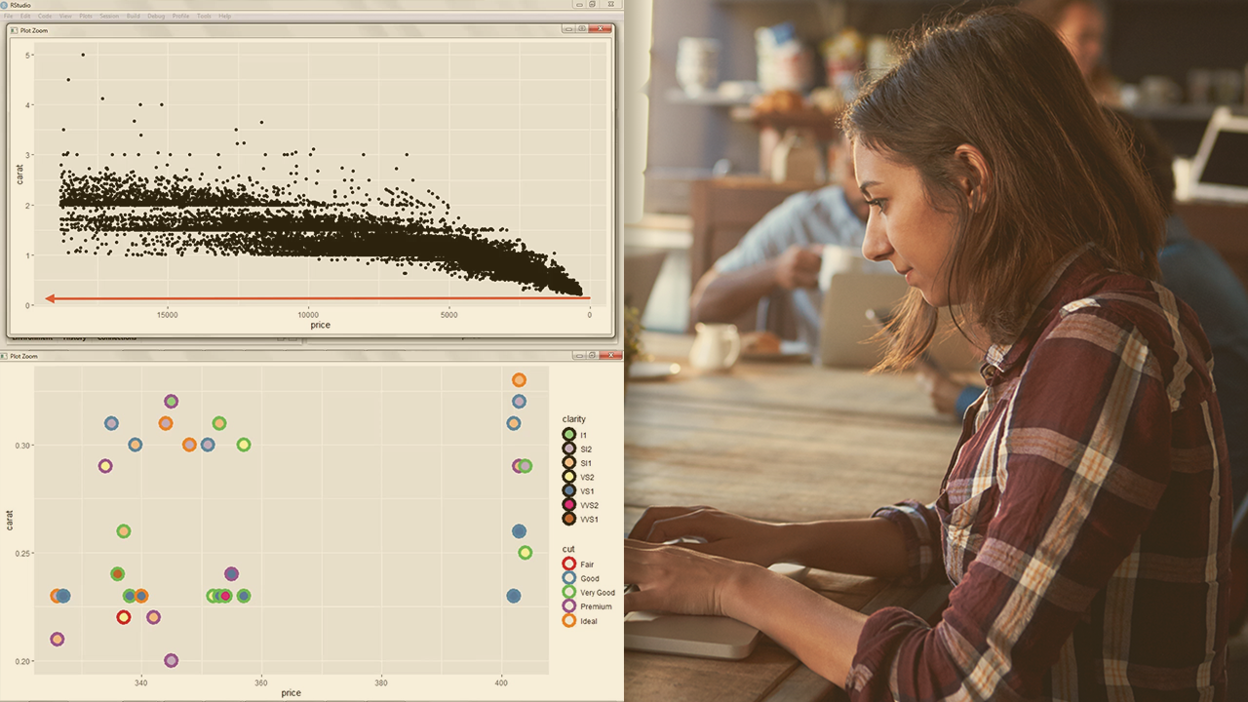Image resolution: width=1248 pixels, height=702 pixels.
Task: Click the Debug menu item
Action: (156, 17)
